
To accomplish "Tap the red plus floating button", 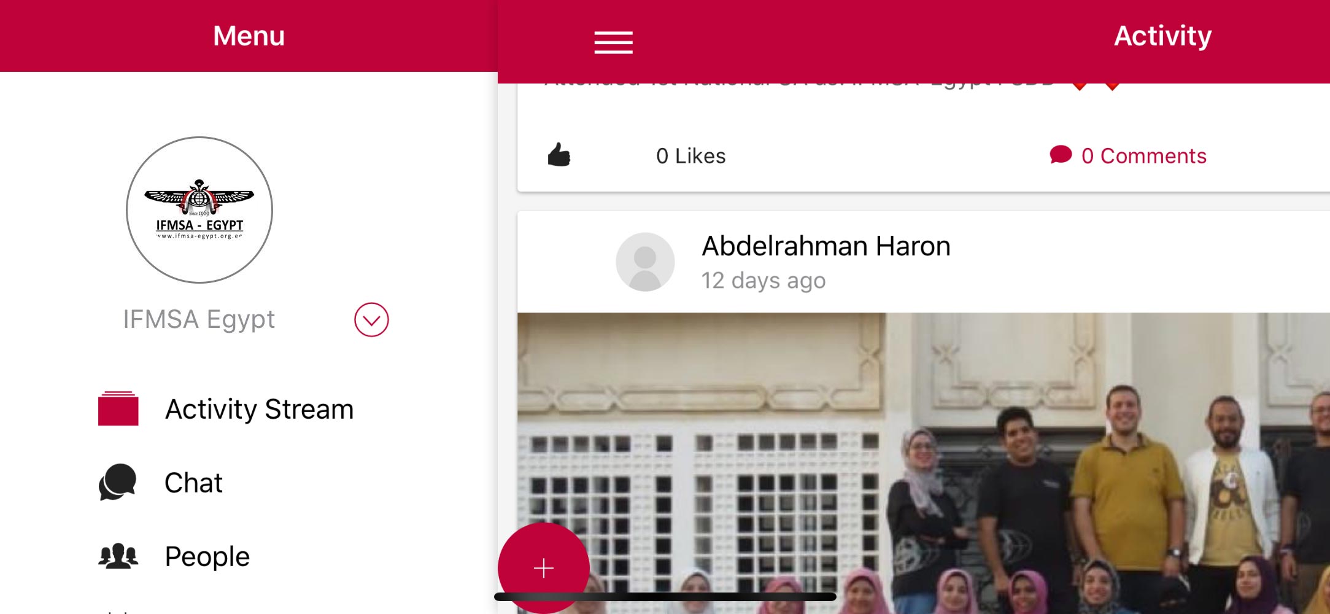I will pos(543,568).
